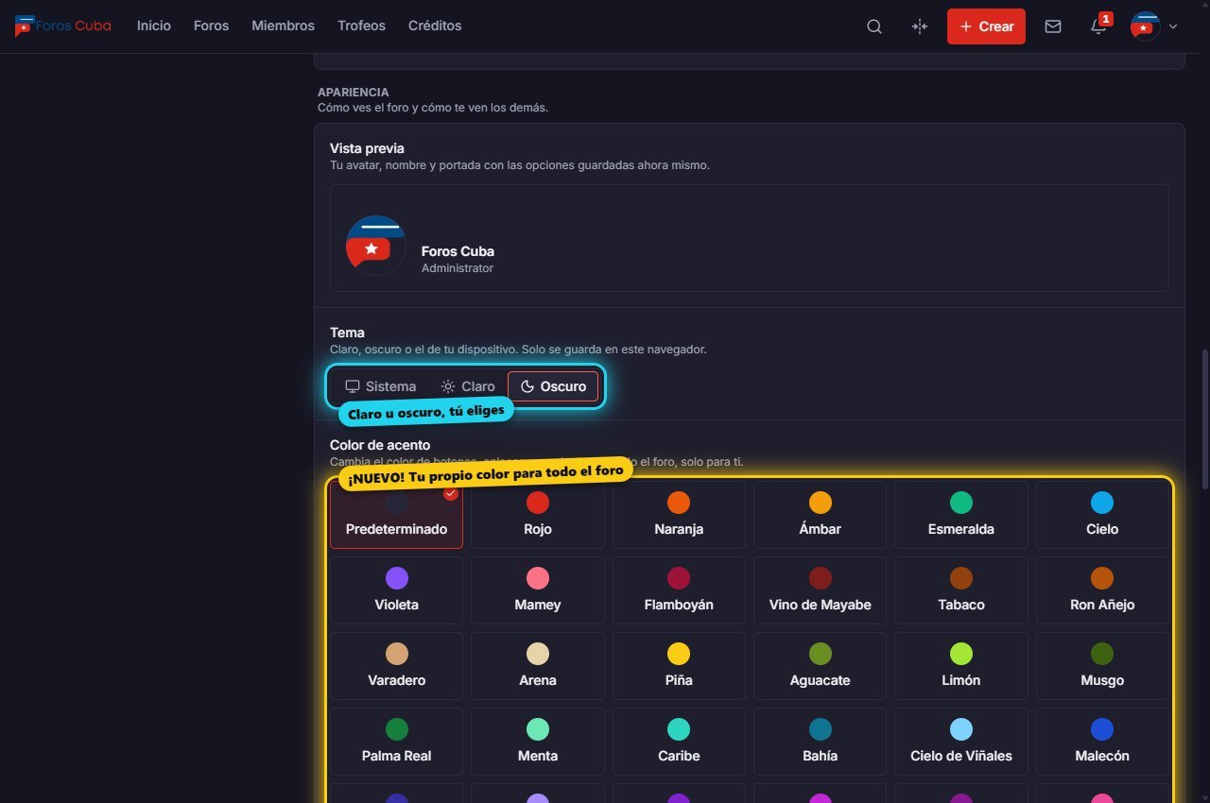
Task: Pick the Caribe accent color
Action: click(679, 742)
